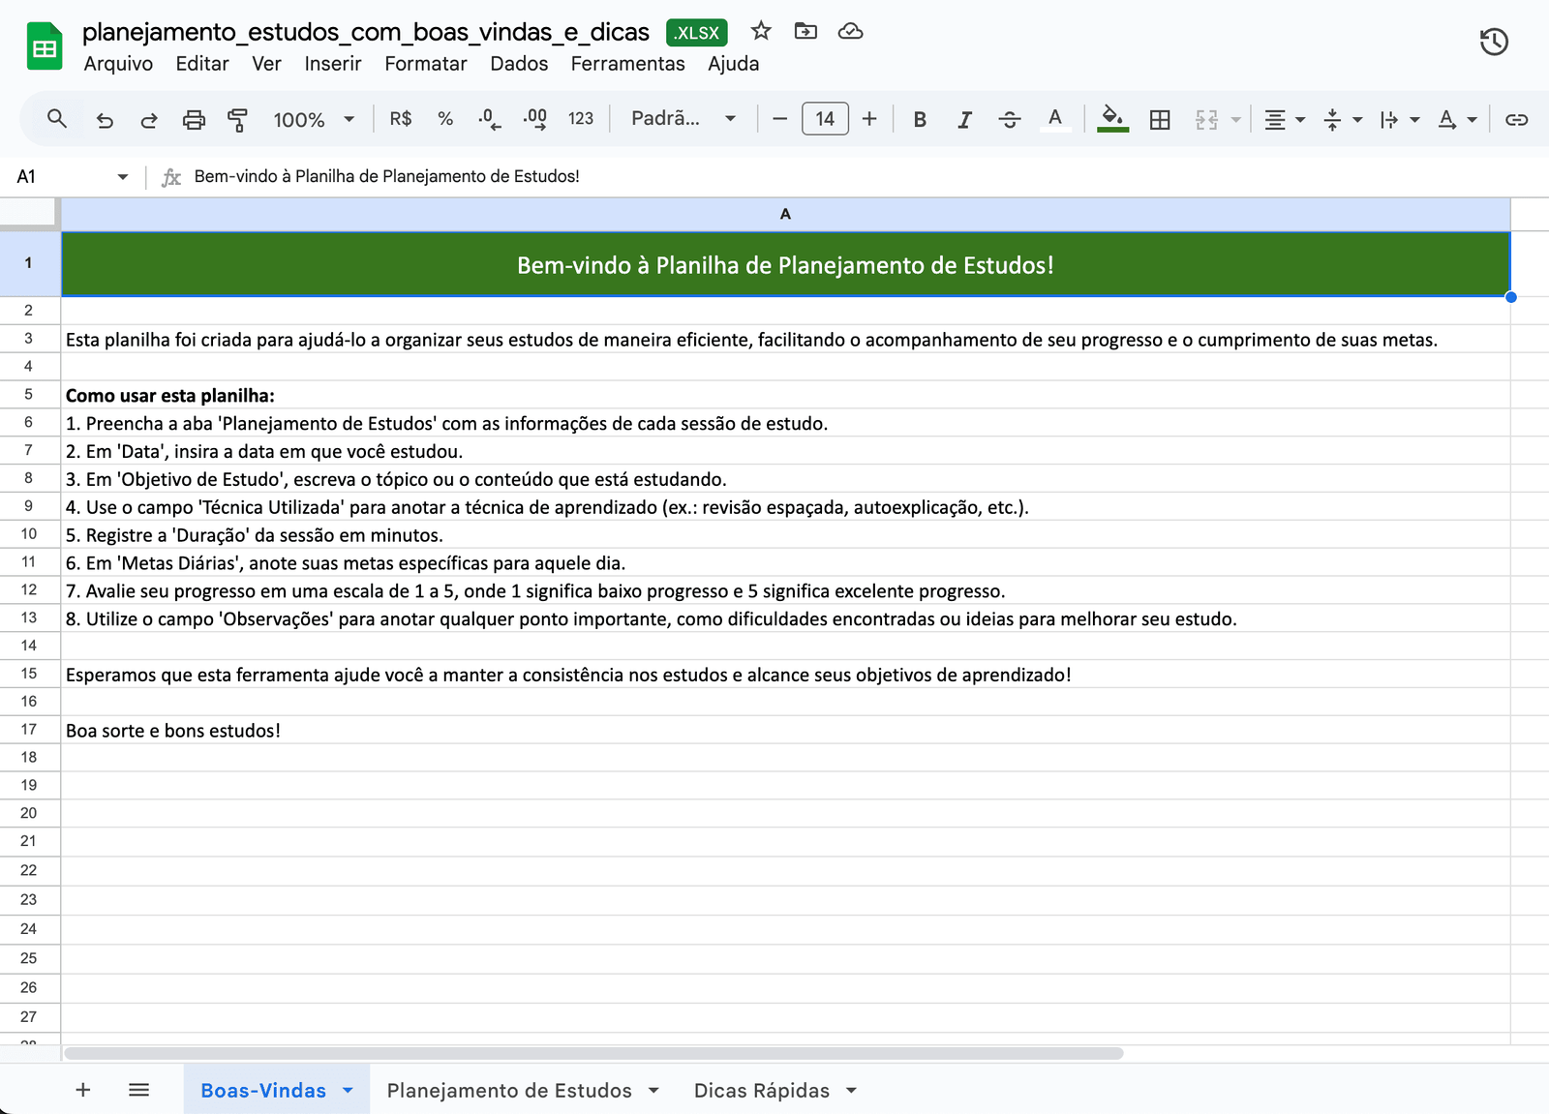Select column A header
The width and height of the screenshot is (1549, 1114).
[x=785, y=214]
